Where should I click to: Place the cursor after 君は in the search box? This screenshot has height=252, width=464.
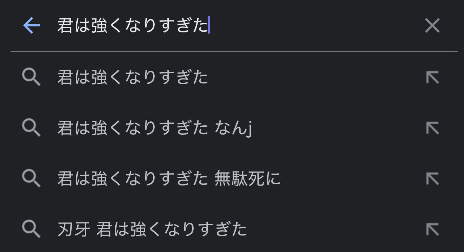91,26
